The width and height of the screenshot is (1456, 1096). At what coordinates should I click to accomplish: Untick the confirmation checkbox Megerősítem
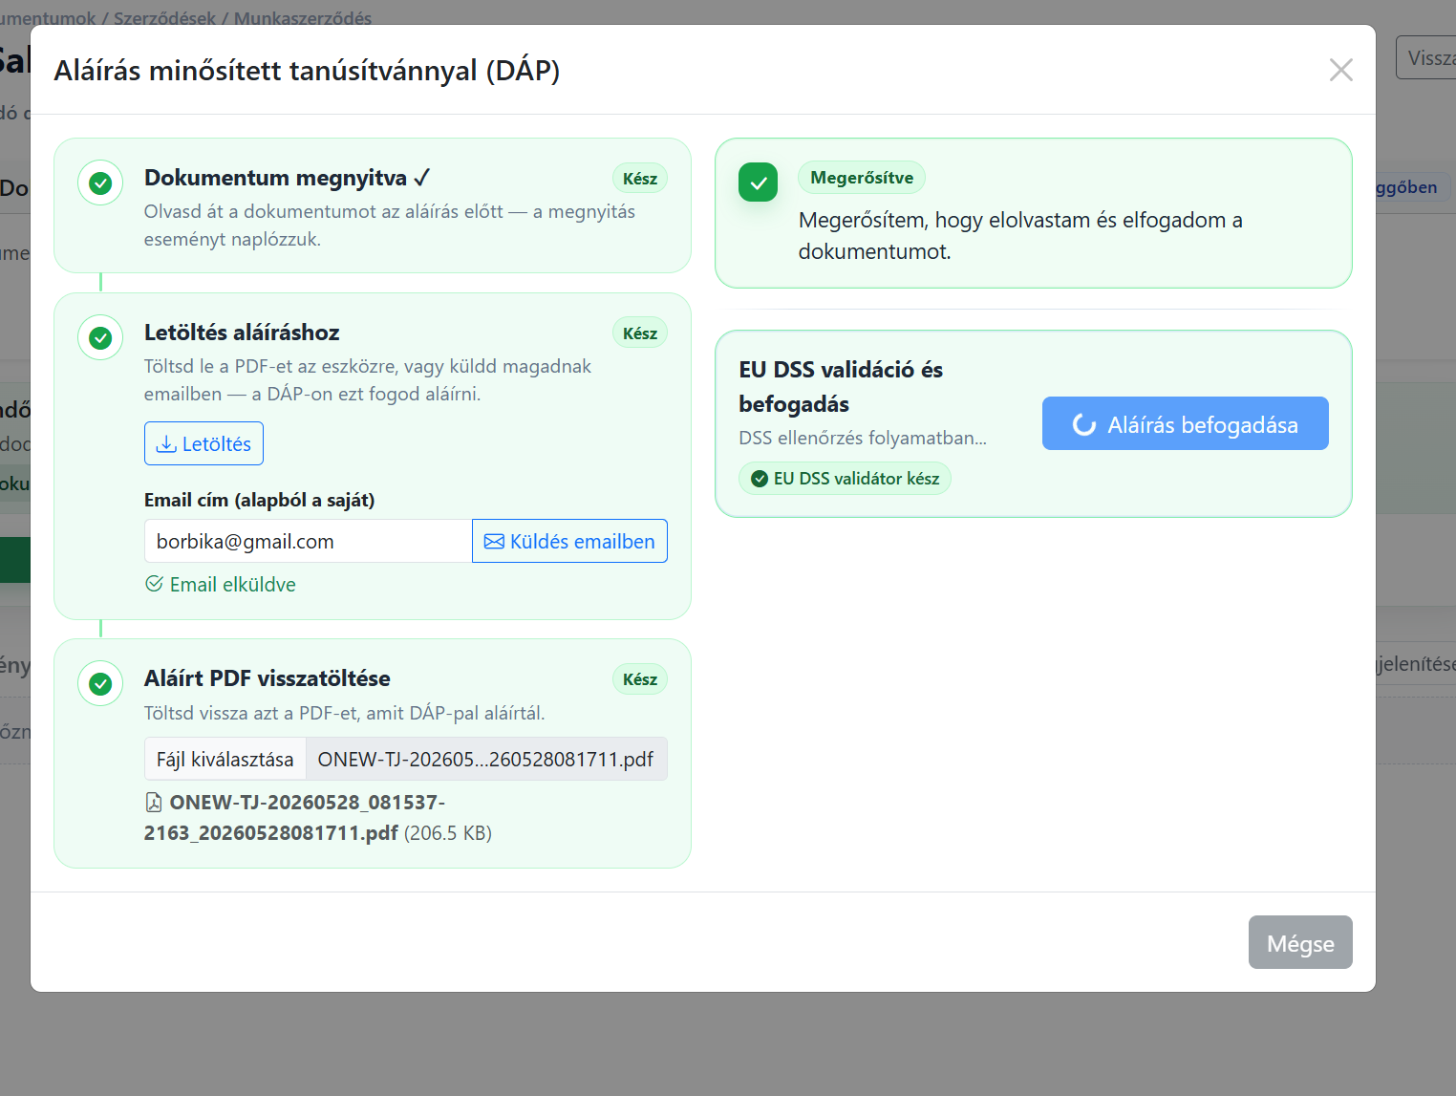tap(758, 182)
